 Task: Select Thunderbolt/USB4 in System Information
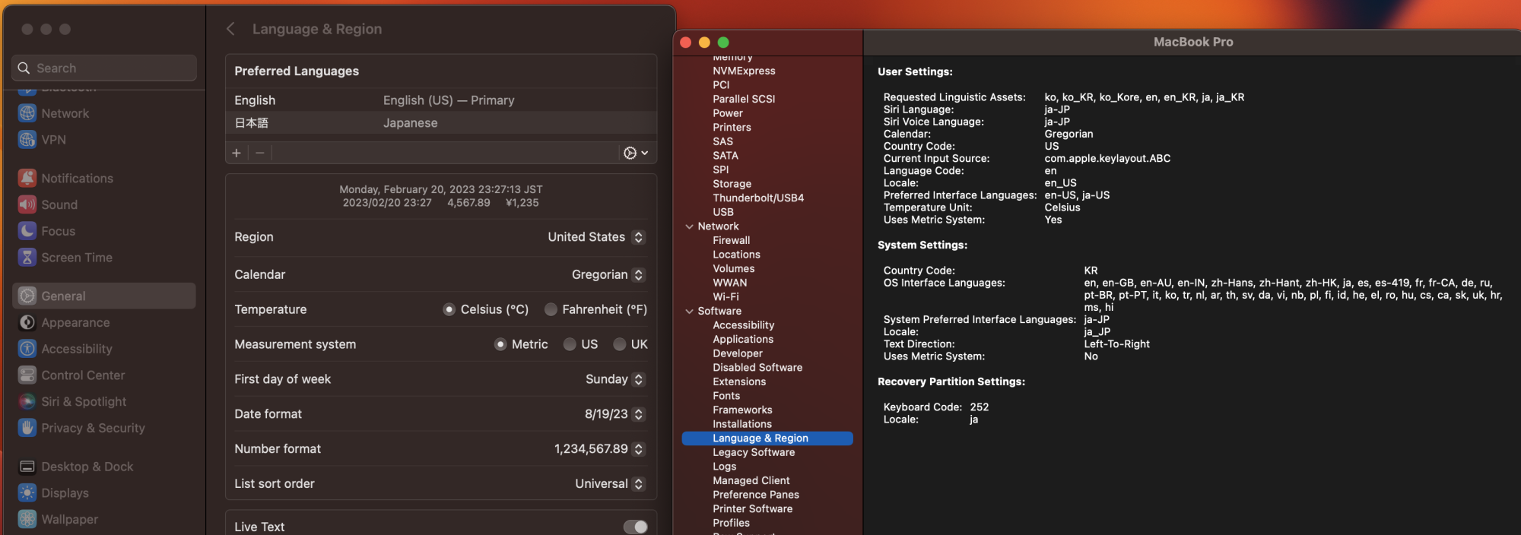[x=758, y=198]
